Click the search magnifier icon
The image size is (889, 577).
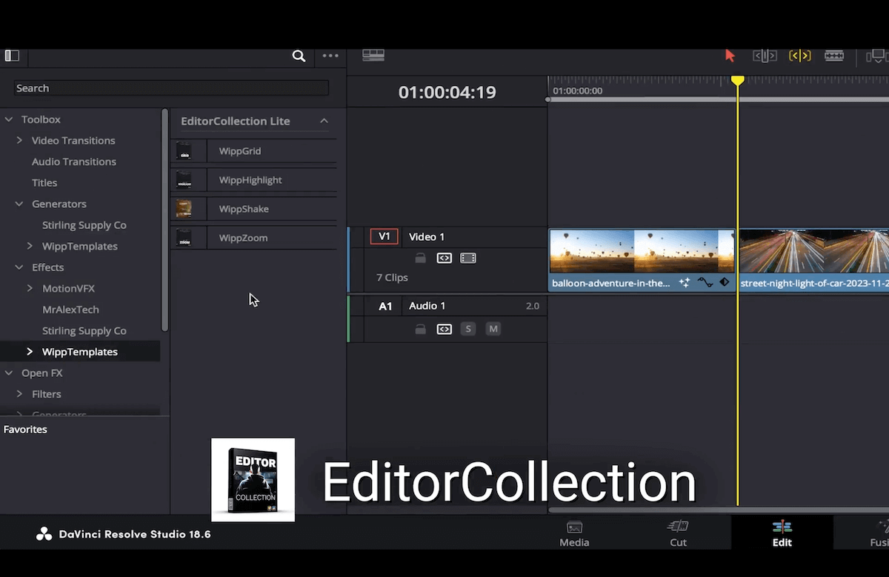tap(299, 56)
